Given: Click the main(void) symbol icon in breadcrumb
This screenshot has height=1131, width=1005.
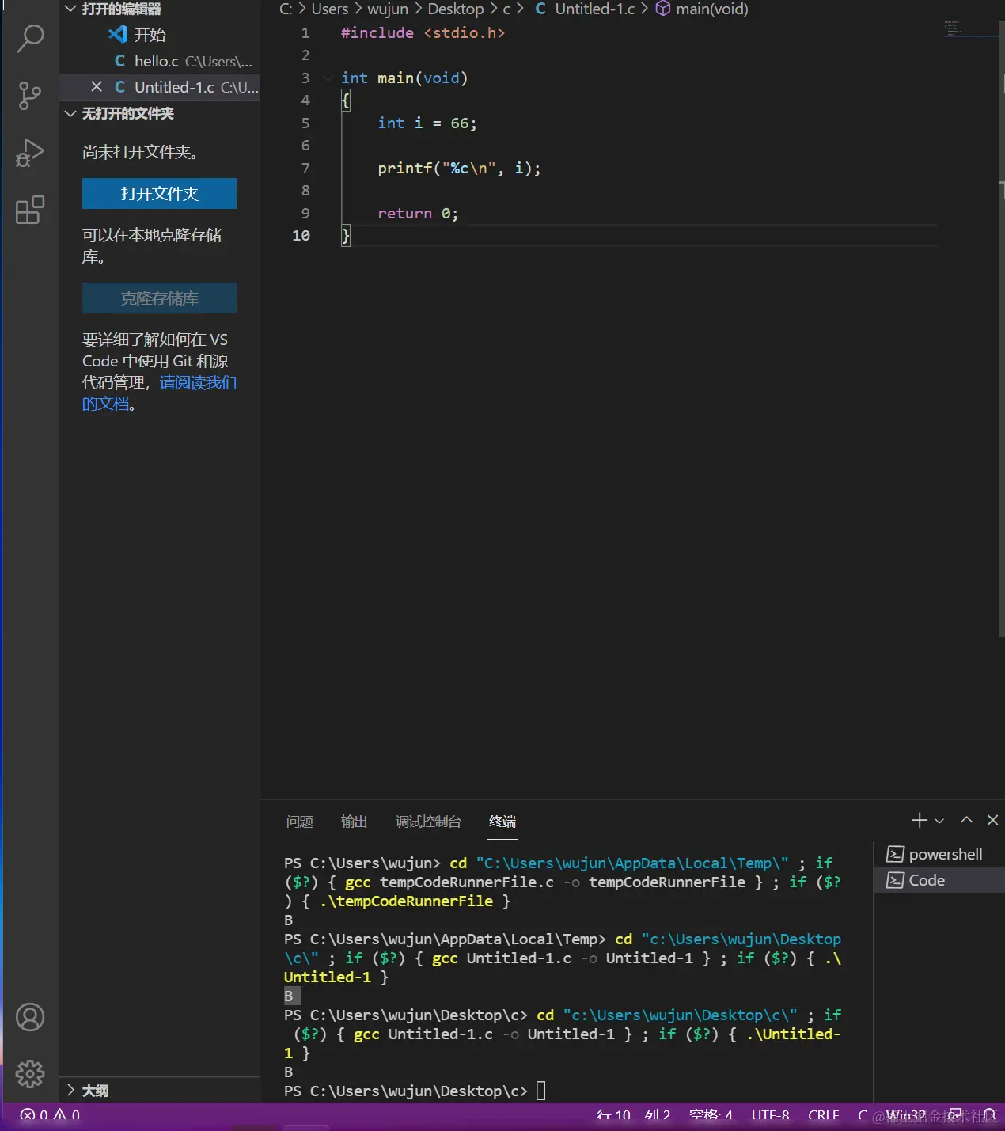Looking at the screenshot, I should tap(663, 9).
